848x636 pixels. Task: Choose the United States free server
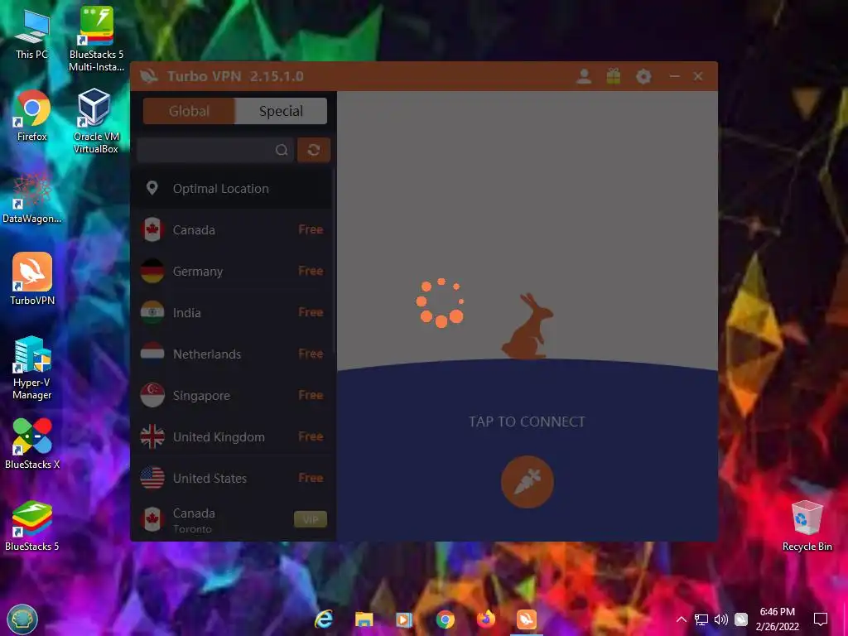click(x=232, y=478)
